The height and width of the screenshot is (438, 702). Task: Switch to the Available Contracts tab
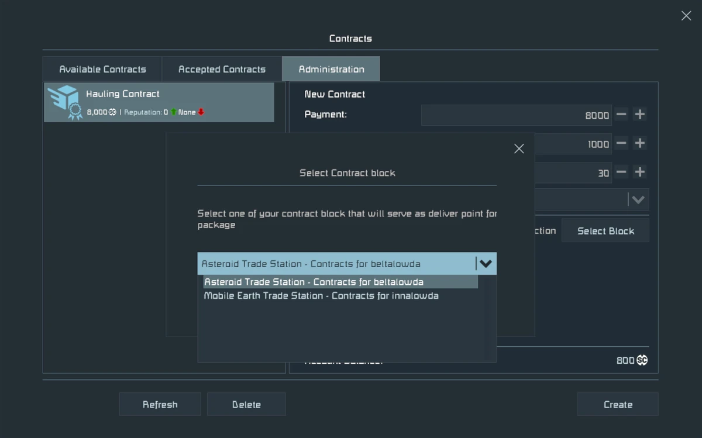(x=102, y=68)
